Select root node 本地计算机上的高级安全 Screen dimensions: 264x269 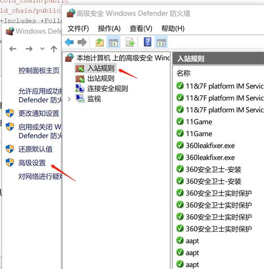point(123,58)
